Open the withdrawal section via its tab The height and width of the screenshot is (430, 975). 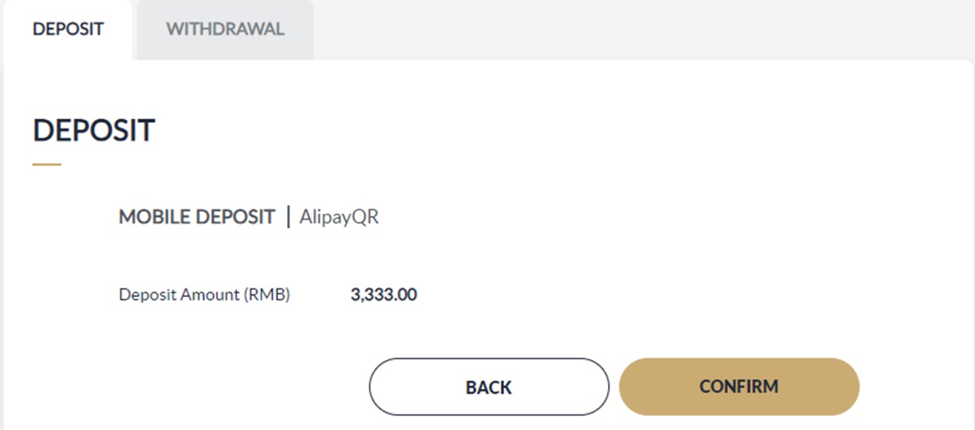coord(225,29)
